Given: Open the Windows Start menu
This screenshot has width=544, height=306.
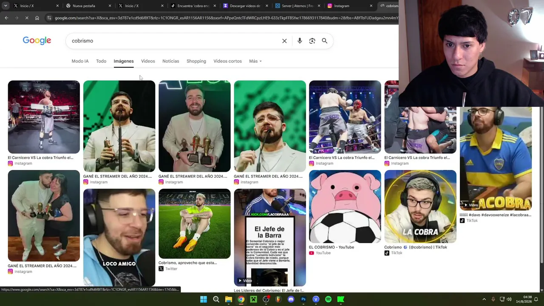Looking at the screenshot, I should point(204,299).
